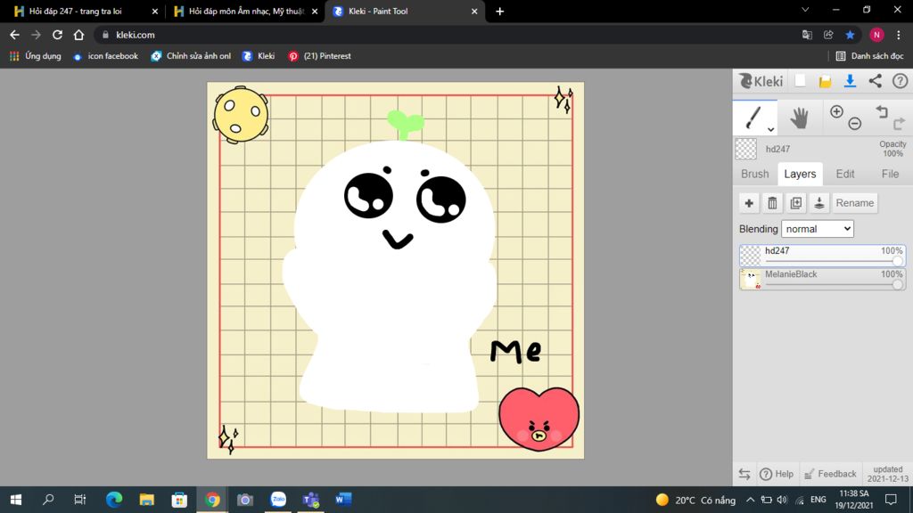913x513 pixels.
Task: Open the Chỉnh sửa ảnh onl bookmark
Action: (x=191, y=56)
